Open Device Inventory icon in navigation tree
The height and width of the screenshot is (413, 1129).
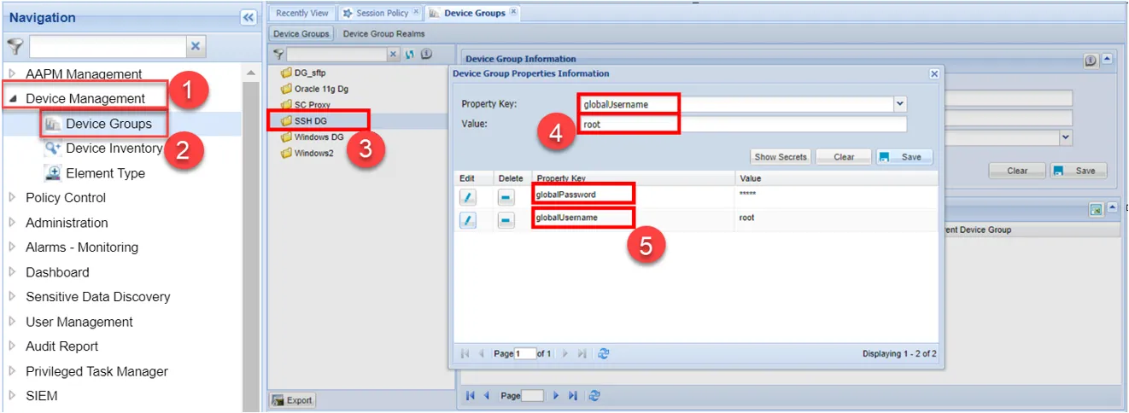52,148
